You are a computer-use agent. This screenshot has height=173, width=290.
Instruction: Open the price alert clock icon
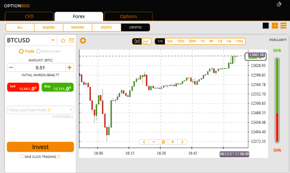[x=71, y=41]
